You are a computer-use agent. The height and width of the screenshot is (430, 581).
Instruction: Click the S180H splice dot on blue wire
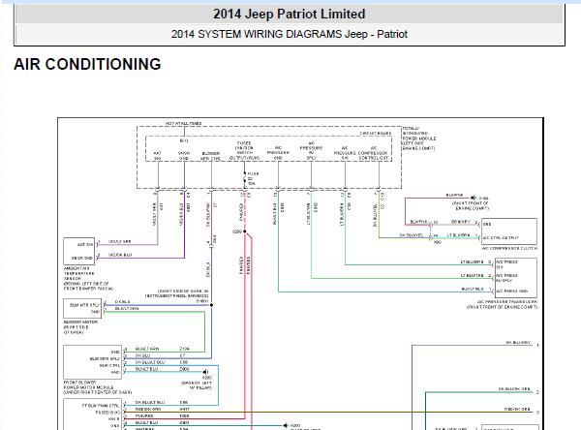tap(211, 305)
